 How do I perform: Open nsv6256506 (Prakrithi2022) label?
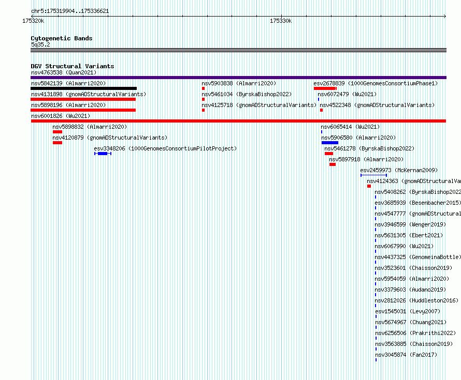tap(416, 333)
